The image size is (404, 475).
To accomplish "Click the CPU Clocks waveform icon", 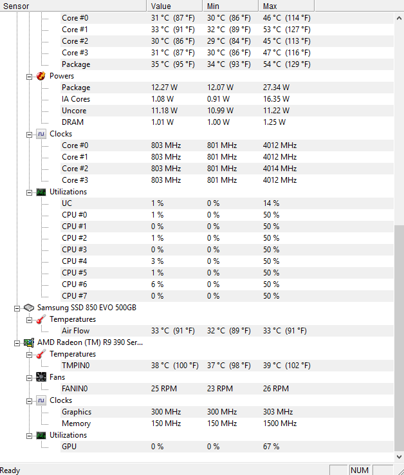I will [41, 134].
